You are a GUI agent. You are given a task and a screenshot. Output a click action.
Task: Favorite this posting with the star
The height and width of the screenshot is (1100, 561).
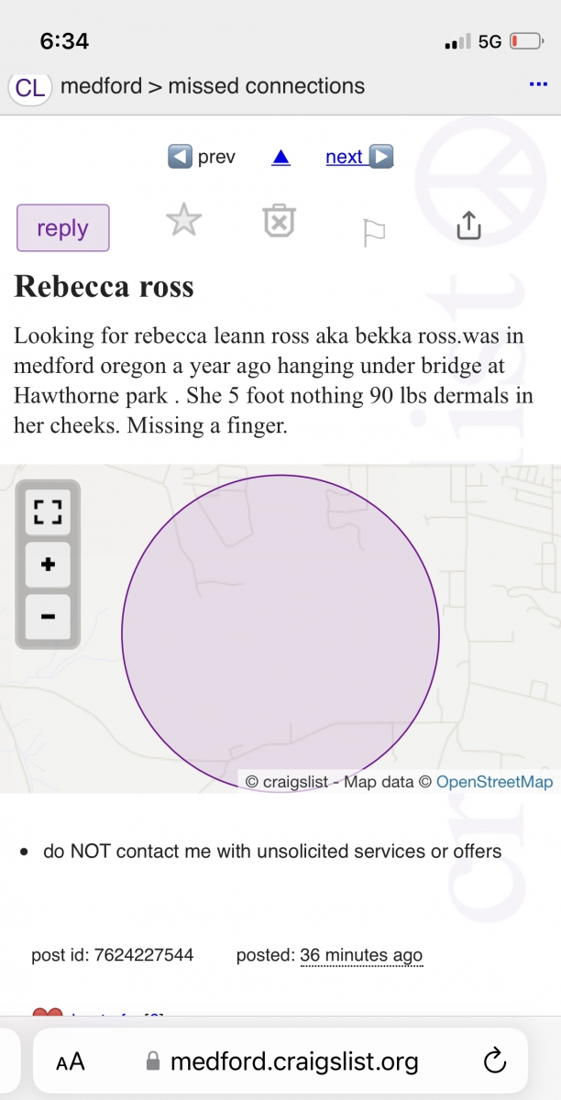tap(183, 221)
